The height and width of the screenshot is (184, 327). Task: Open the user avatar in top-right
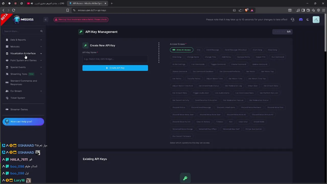click(316, 19)
